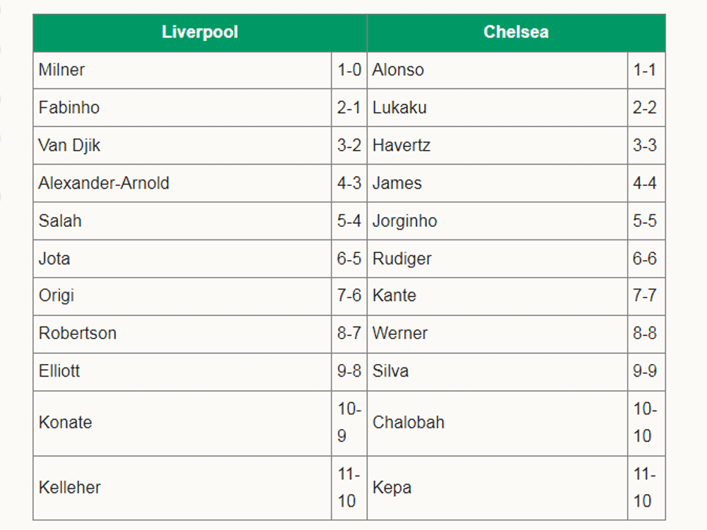Select the 9-8 score cell

pos(349,372)
